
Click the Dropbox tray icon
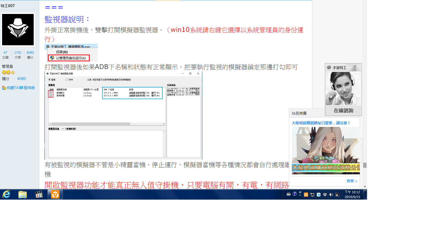click(325, 195)
